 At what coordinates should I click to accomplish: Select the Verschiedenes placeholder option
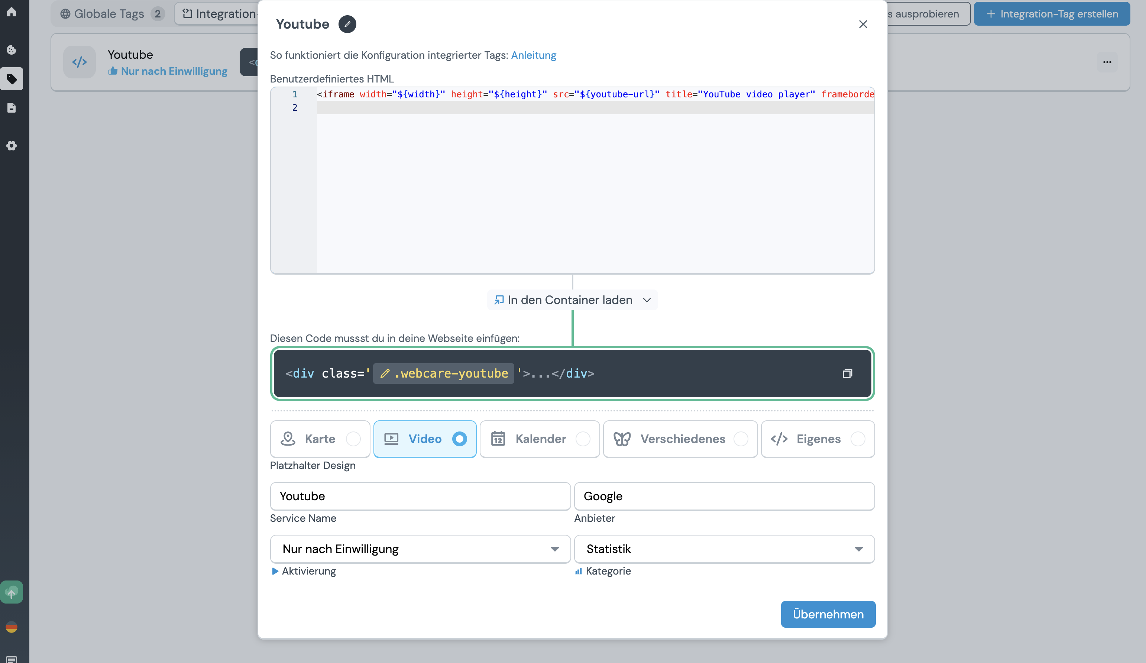tap(679, 439)
